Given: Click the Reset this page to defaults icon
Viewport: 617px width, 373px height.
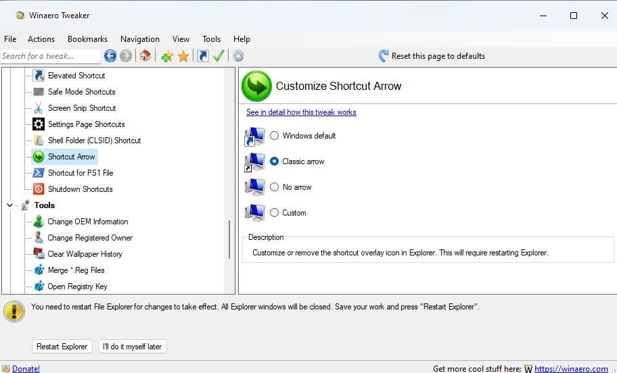Looking at the screenshot, I should point(384,56).
